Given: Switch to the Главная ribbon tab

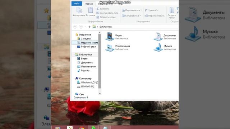Looking at the screenshot, I should click(x=89, y=4).
